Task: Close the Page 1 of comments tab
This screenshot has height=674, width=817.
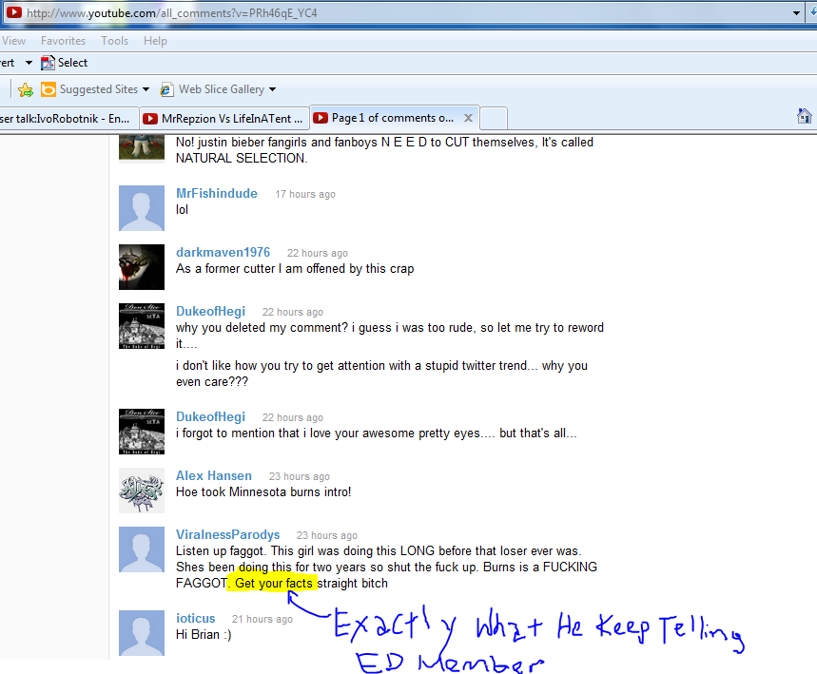Action: tap(468, 119)
